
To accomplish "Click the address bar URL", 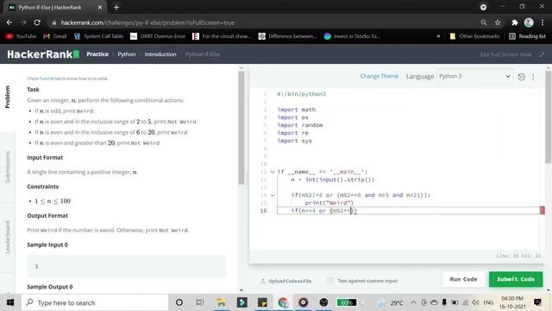I will pos(147,22).
